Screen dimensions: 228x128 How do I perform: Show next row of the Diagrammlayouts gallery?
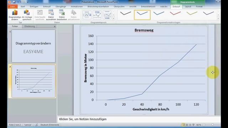click(x=114, y=15)
